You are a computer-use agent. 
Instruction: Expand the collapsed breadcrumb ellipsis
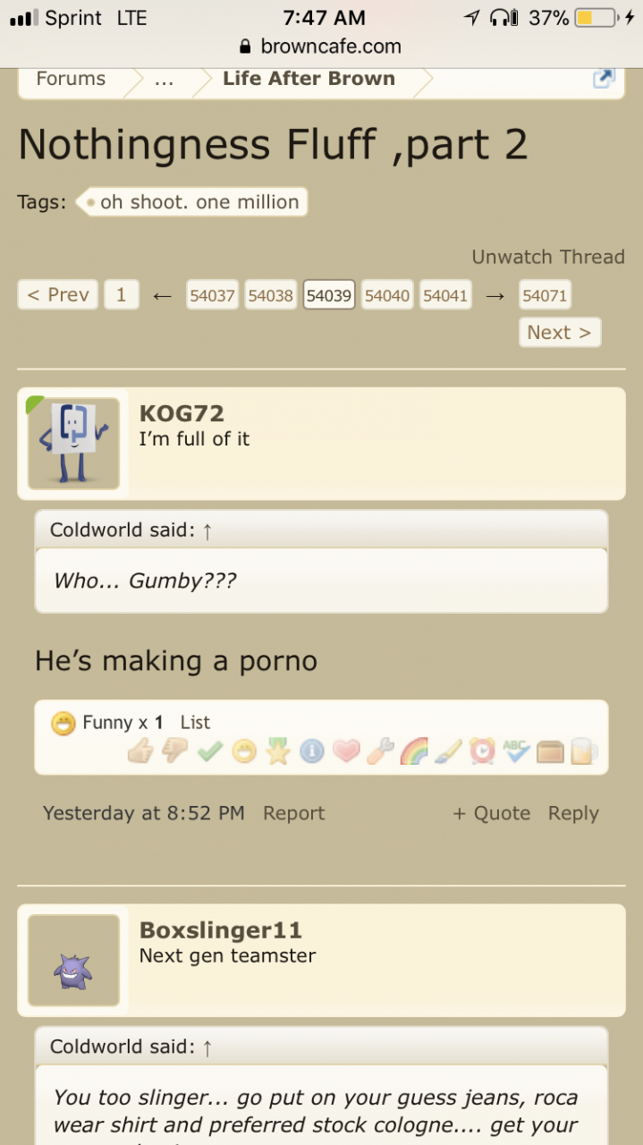[164, 79]
